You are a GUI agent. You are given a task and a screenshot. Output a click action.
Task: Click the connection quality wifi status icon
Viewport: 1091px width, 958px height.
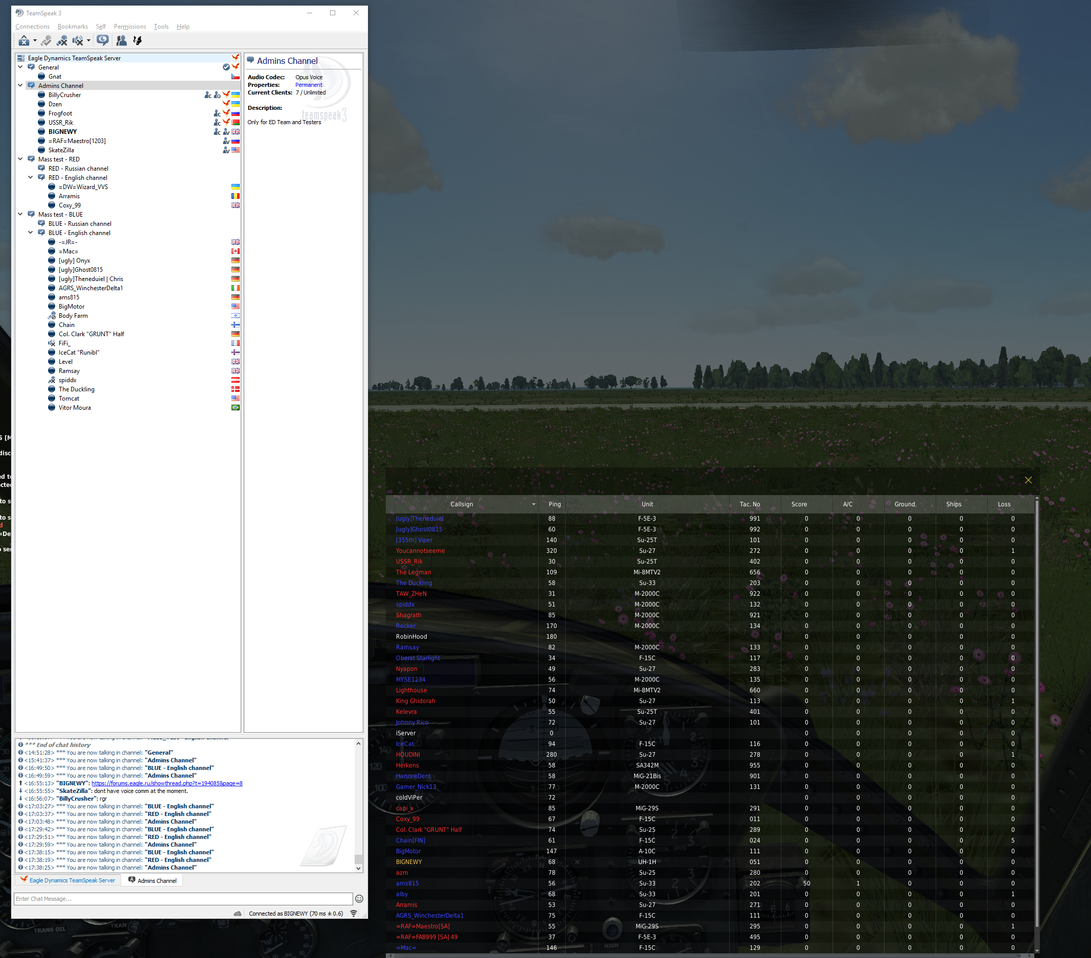tap(353, 914)
